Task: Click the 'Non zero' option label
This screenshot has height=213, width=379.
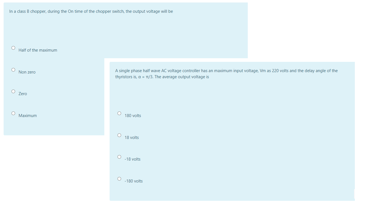Action: tap(27, 72)
